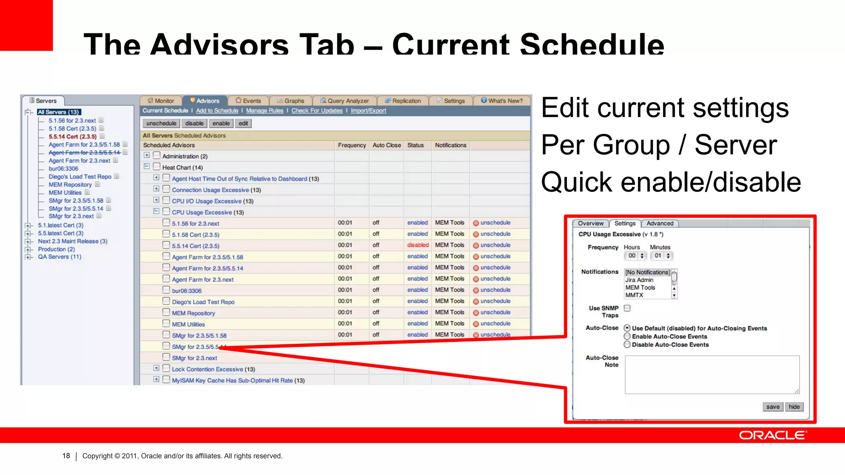
Task: Expand the 5.1.latest Cert (3) server group
Action: click(28, 226)
